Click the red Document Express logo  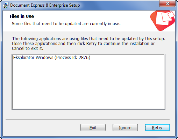[x=163, y=21]
